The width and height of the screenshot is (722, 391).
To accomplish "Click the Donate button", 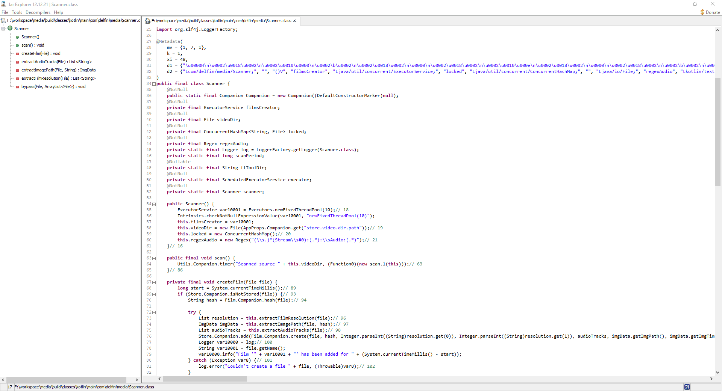I will point(710,12).
